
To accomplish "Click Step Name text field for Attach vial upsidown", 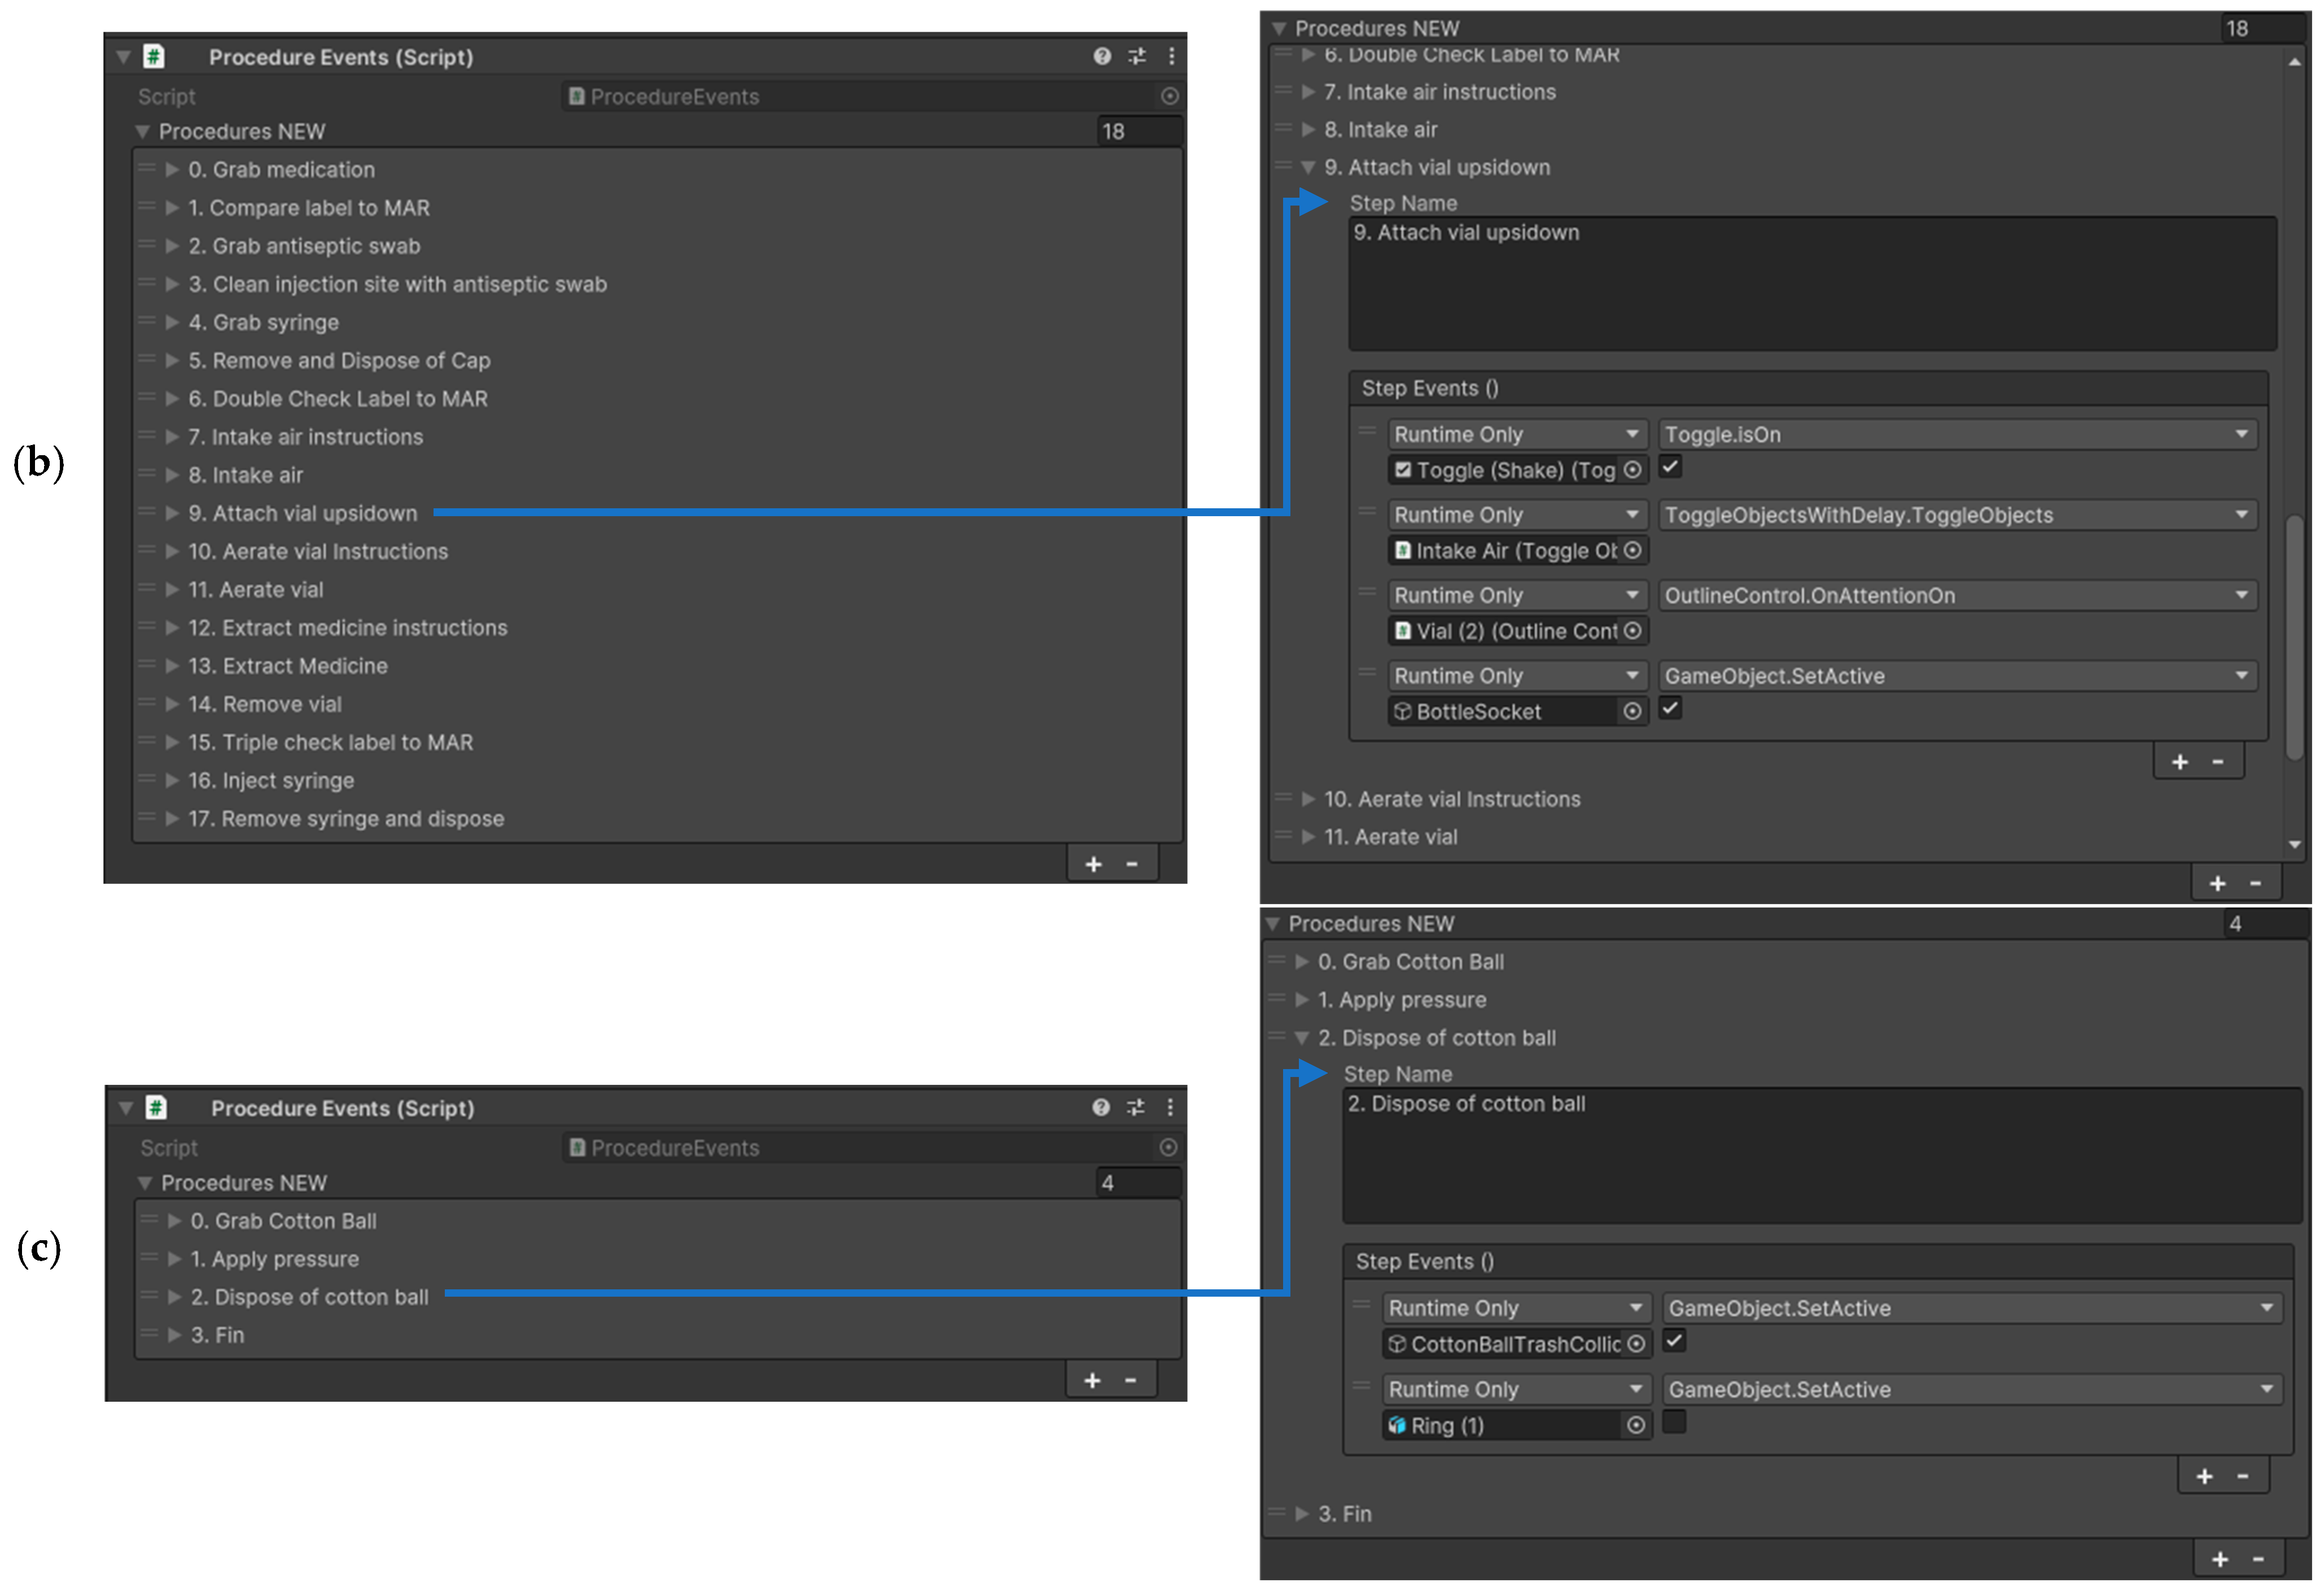I will click(x=1811, y=283).
